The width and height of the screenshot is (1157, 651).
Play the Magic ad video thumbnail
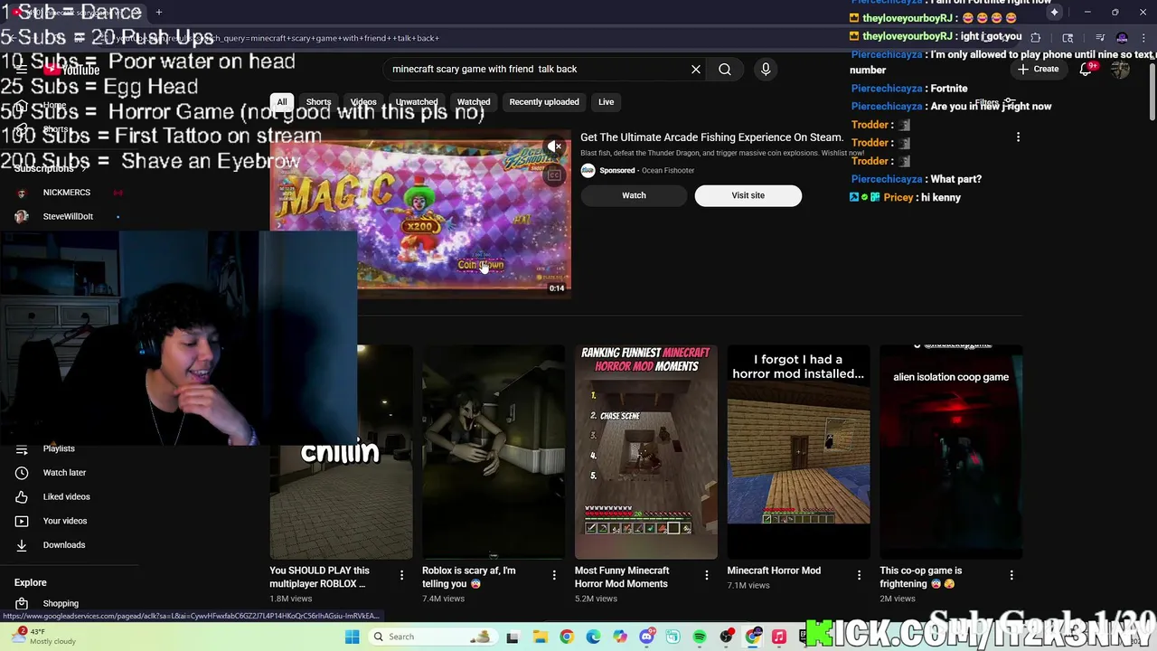point(419,216)
